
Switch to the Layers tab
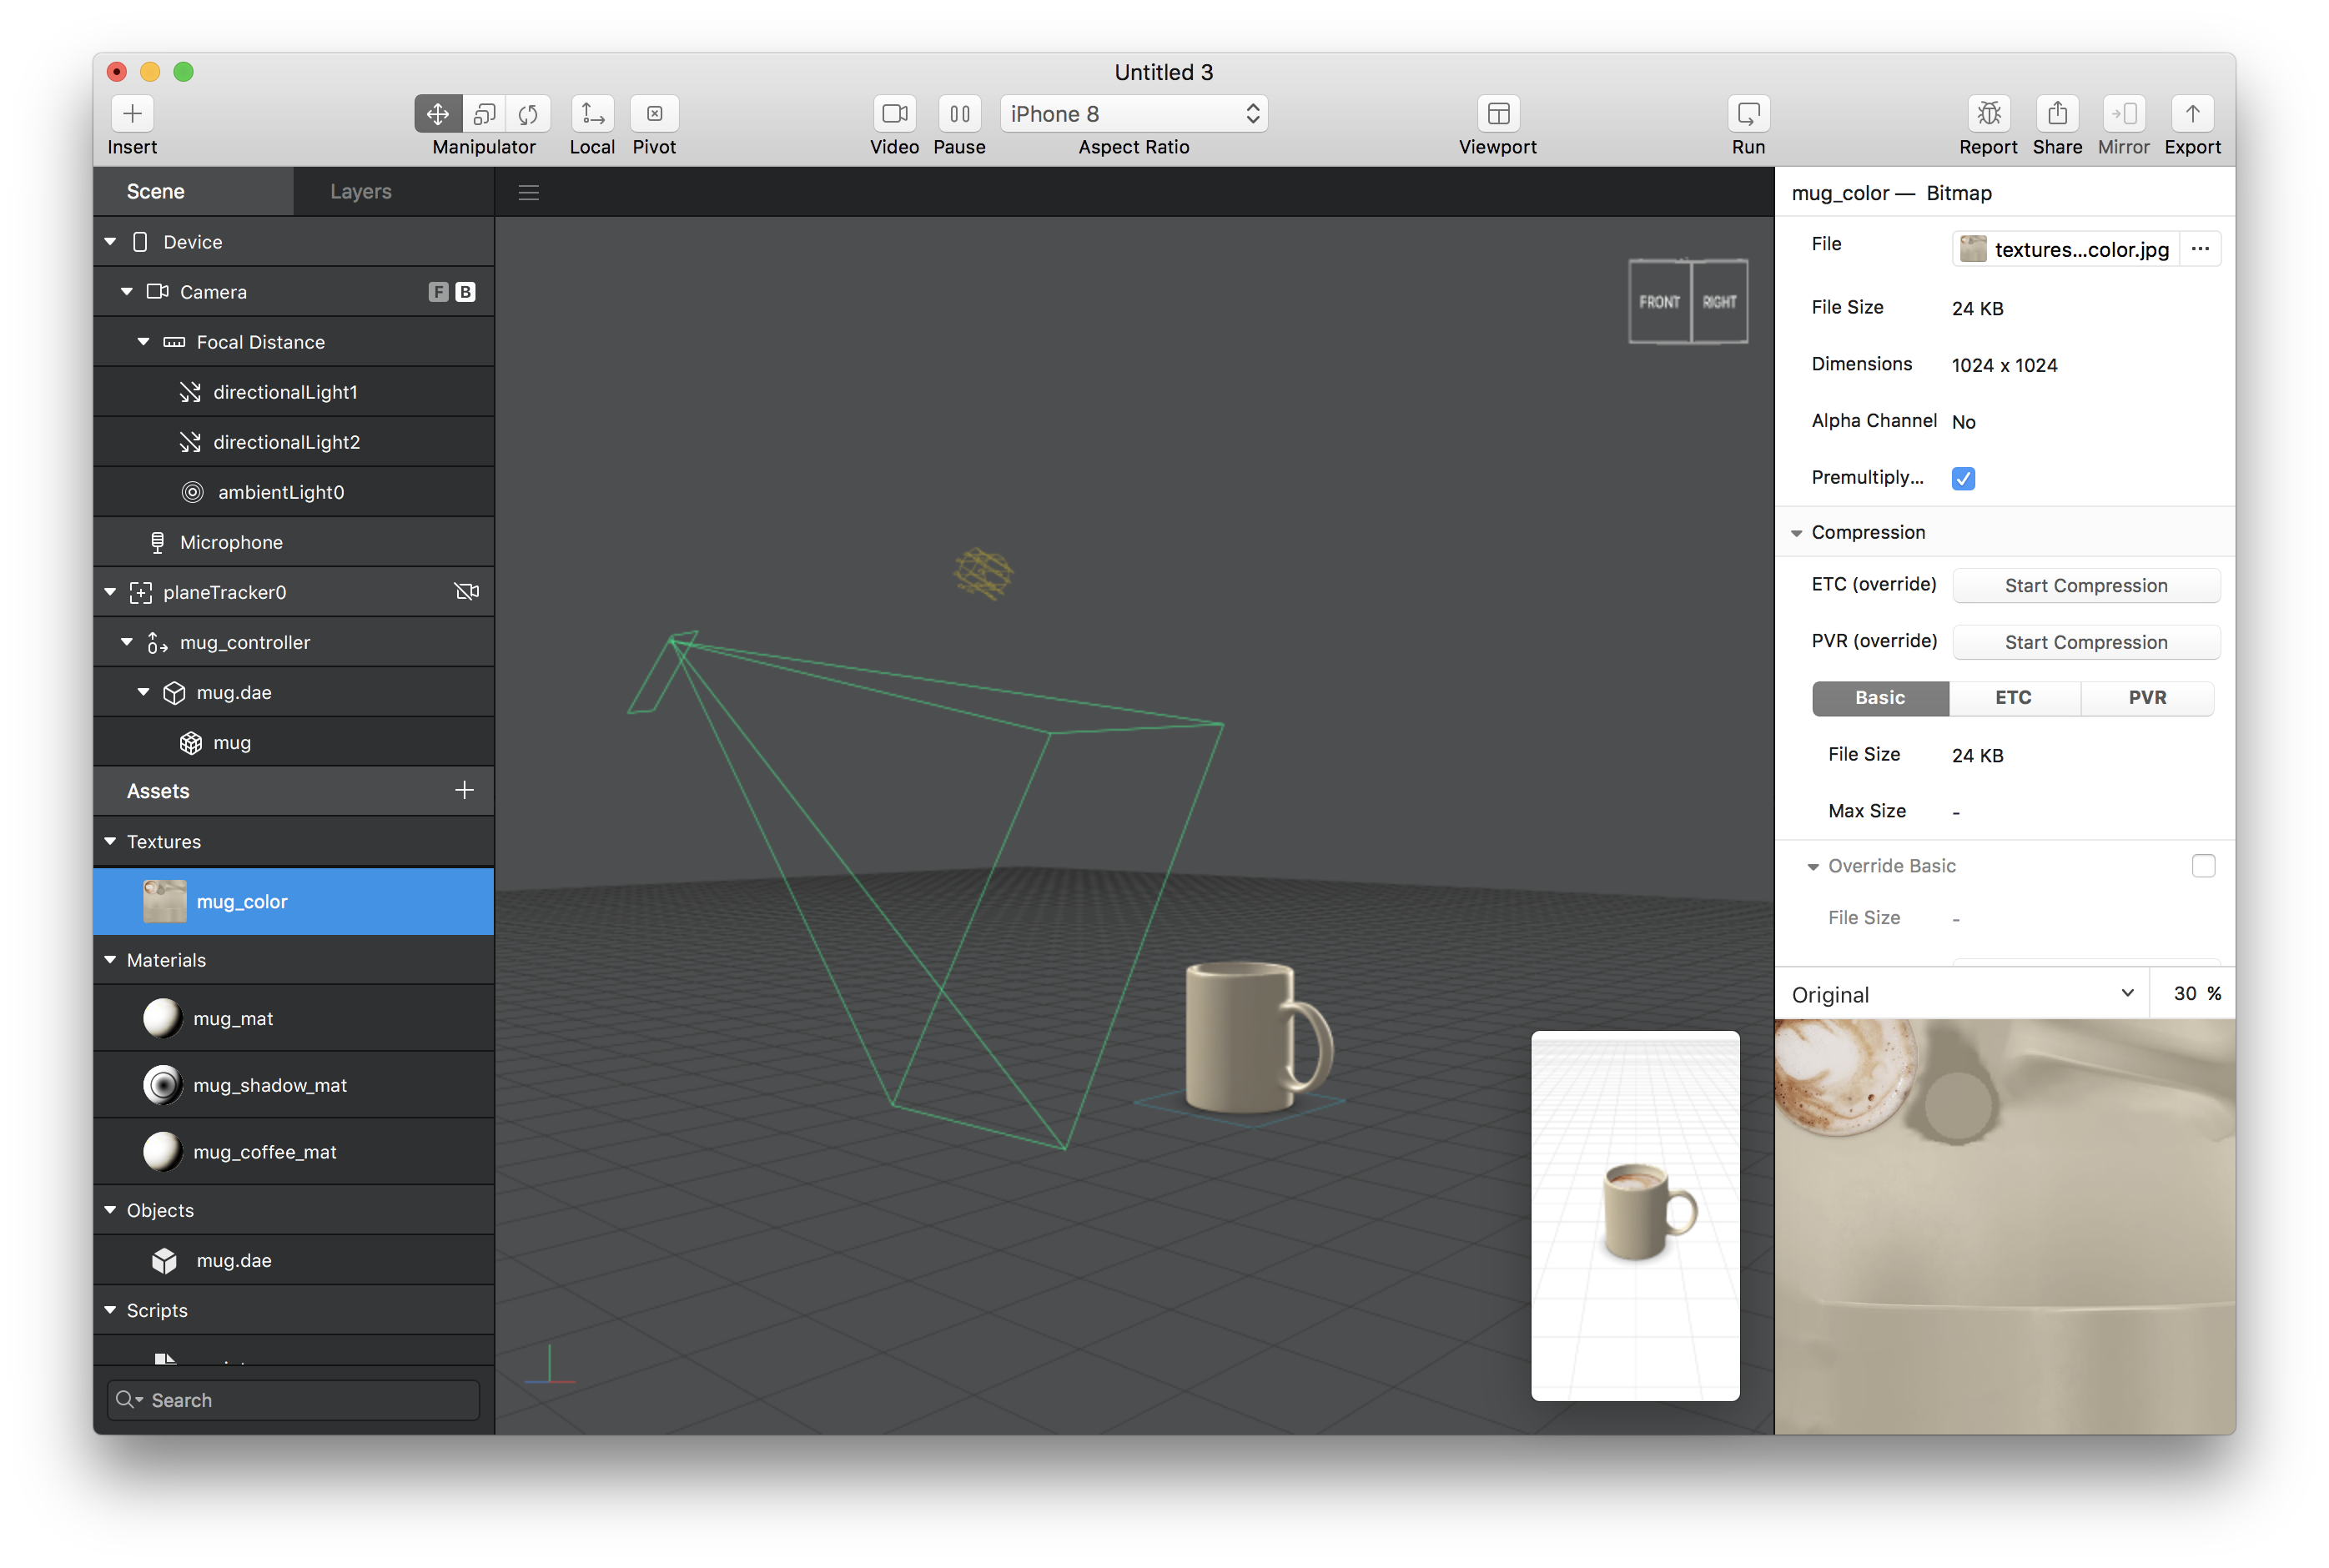point(360,190)
